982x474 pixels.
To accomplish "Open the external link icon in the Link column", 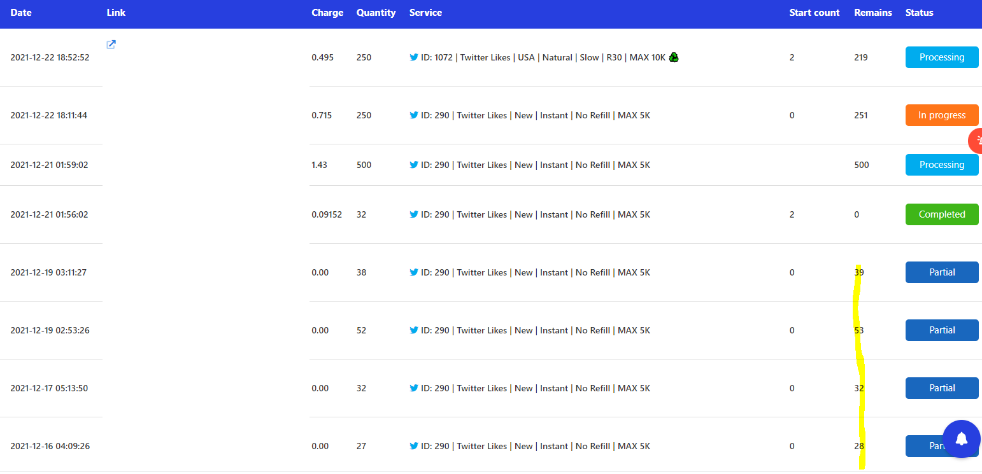I will coord(111,45).
